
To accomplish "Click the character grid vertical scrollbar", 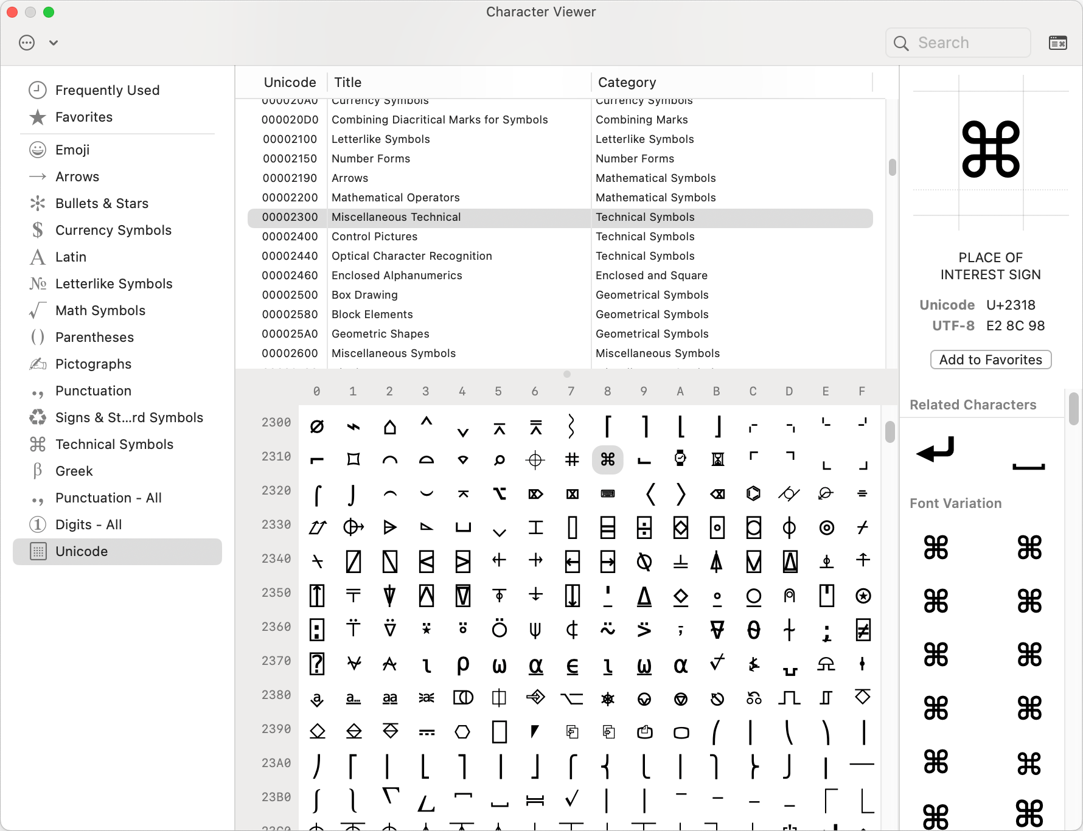I will pyautogui.click(x=890, y=433).
